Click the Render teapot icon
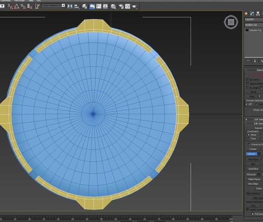The width and height of the screenshot is (263, 222). click(x=134, y=6)
